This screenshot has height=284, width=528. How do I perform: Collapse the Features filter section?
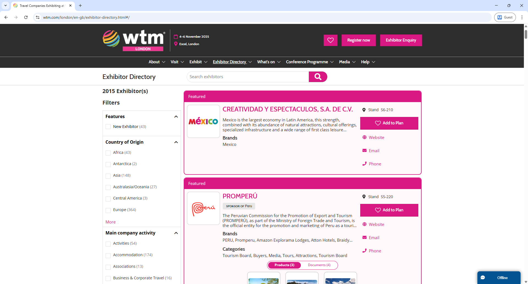[176, 116]
